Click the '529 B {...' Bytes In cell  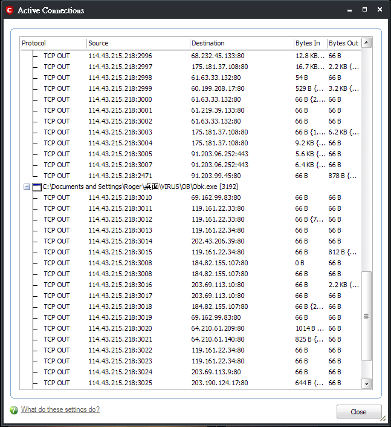[309, 88]
